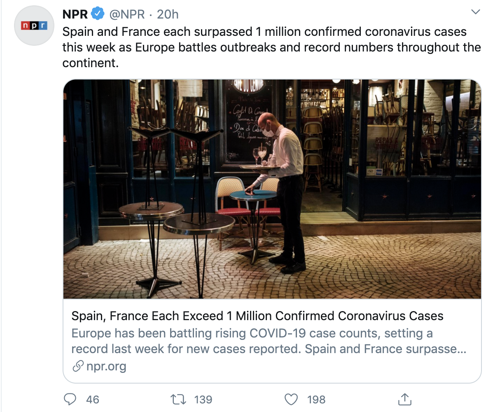The image size is (493, 412).
Task: Click the retweet count 139
Action: pos(203,399)
